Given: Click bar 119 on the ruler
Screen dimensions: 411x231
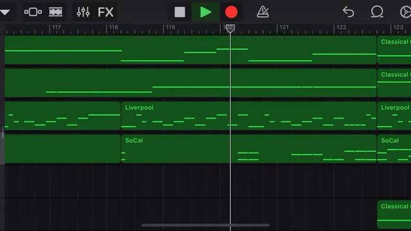Looking at the screenshot, I should [x=170, y=27].
